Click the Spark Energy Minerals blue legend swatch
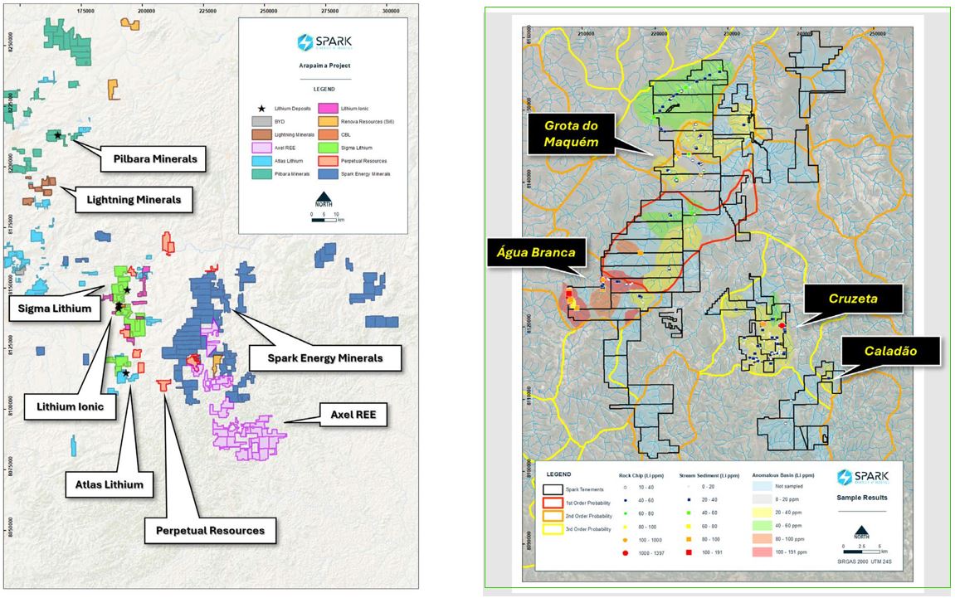Image resolution: width=955 pixels, height=598 pixels. click(329, 174)
